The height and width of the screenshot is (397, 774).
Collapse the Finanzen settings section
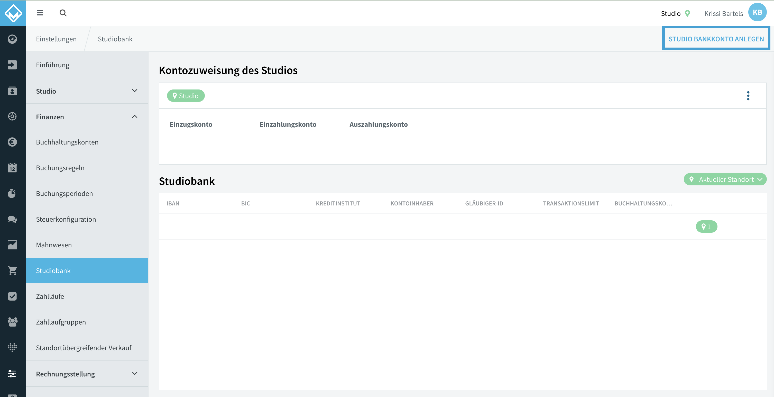click(87, 117)
